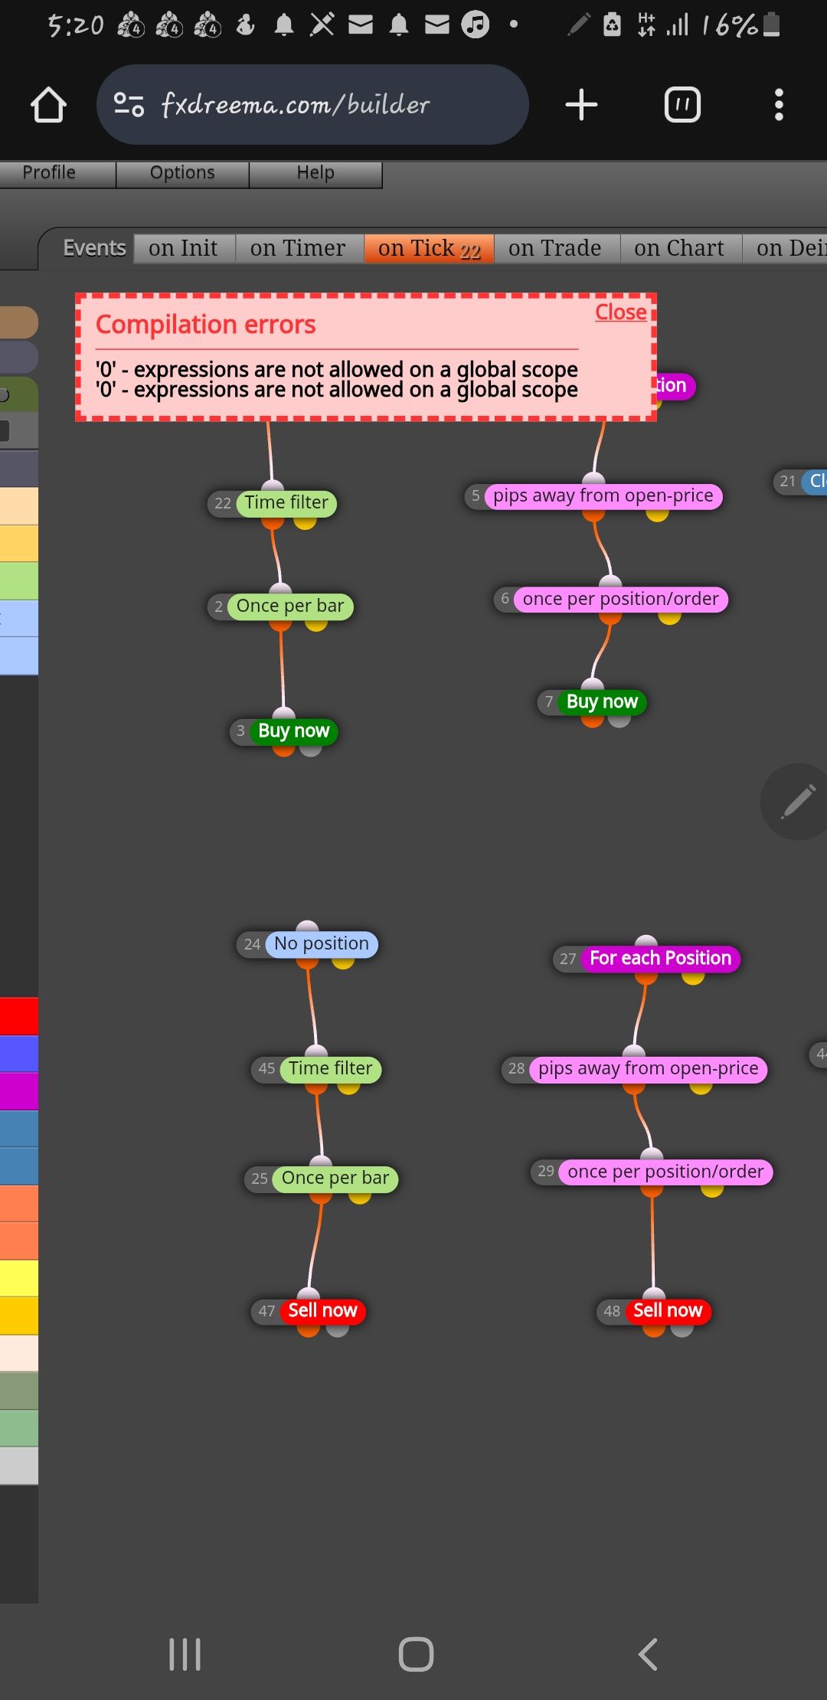Click the number badge 22 on Time filter

(x=223, y=503)
